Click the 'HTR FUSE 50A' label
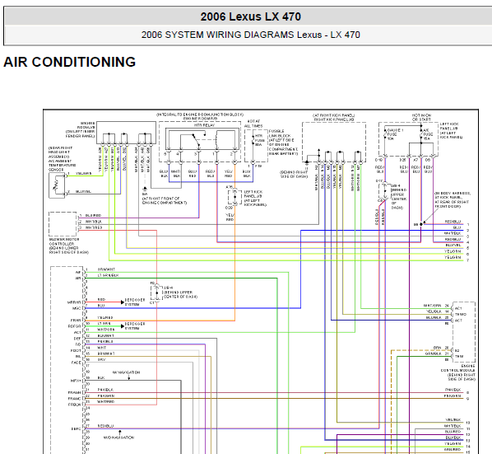The height and width of the screenshot is (454, 492). tap(259, 140)
